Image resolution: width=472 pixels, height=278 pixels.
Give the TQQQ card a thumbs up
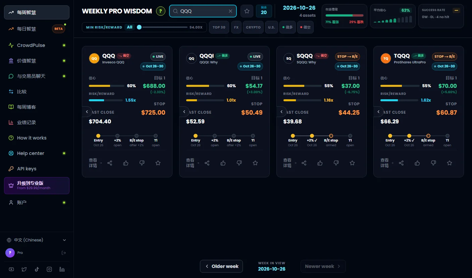coord(417,163)
